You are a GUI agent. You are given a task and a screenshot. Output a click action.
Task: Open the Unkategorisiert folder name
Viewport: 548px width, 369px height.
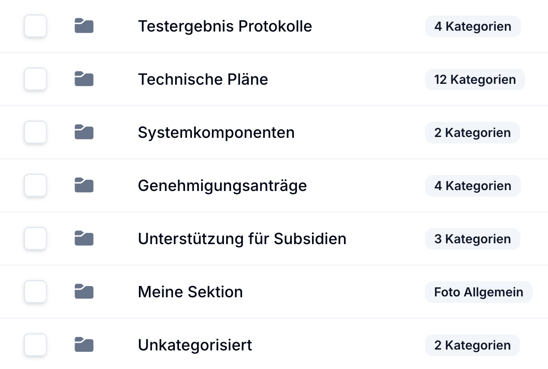195,345
